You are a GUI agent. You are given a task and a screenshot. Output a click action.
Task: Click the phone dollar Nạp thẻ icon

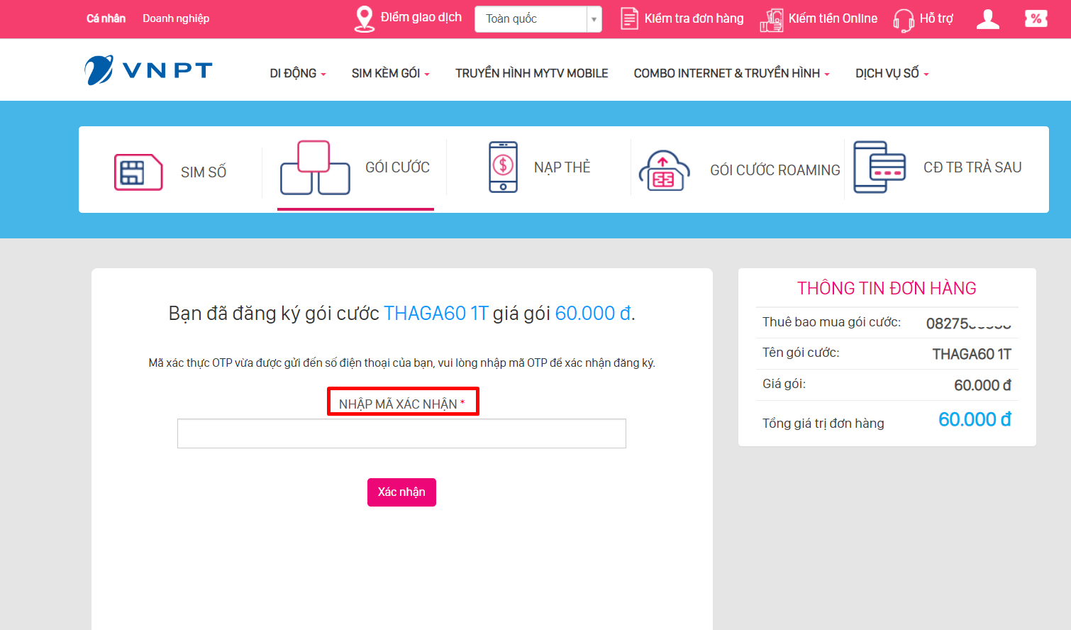point(503,167)
